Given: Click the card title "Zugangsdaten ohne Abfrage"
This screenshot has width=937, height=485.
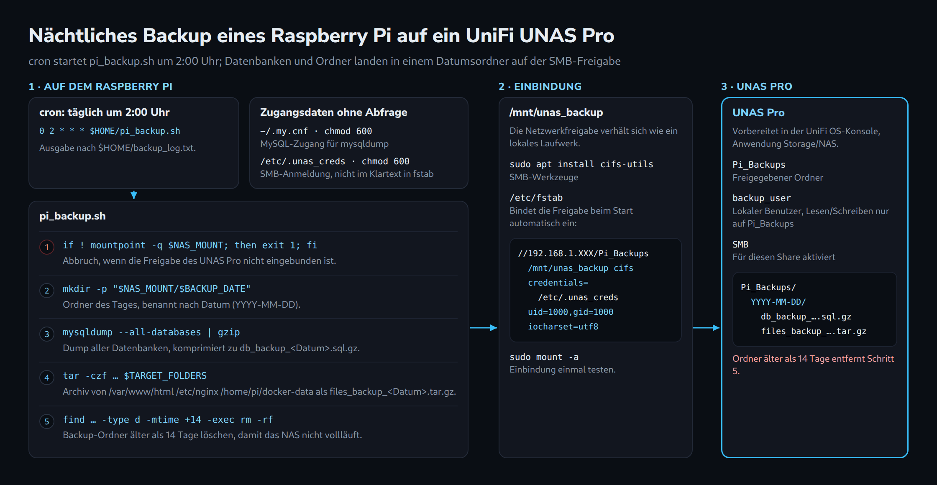Looking at the screenshot, I should click(334, 112).
